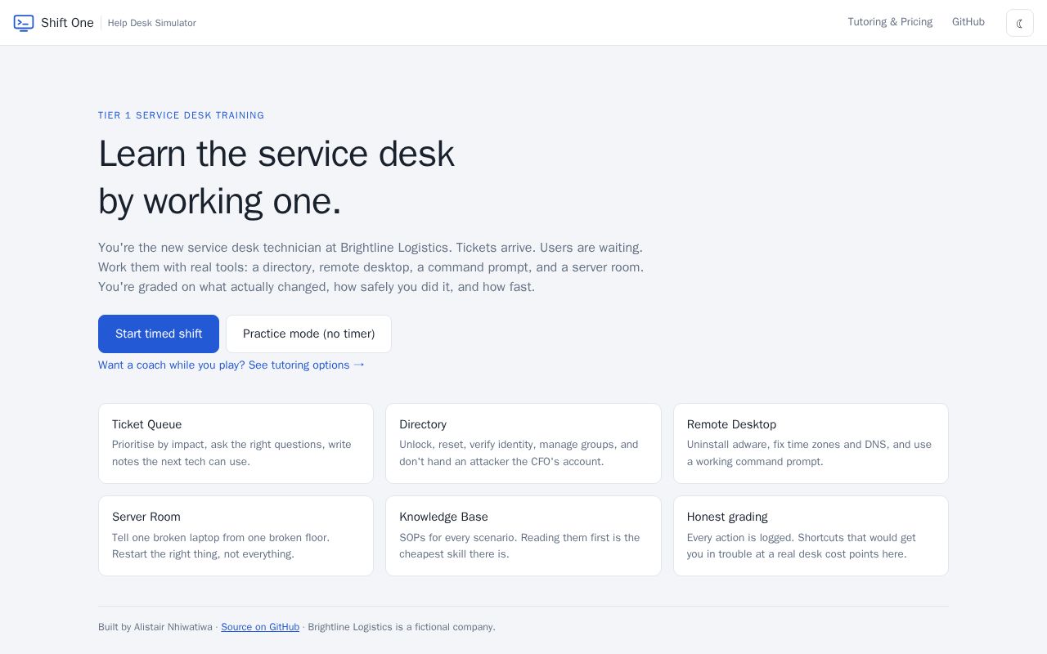
Task: Select the Ticket Queue card title
Action: pyautogui.click(x=147, y=424)
